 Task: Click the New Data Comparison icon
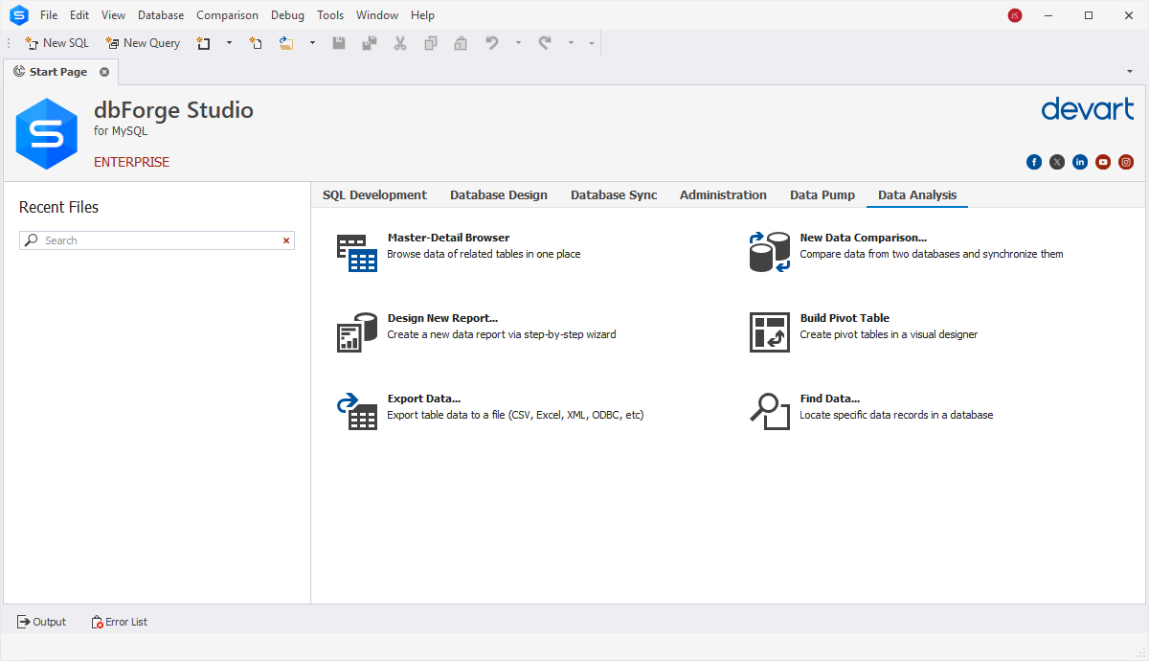click(x=770, y=253)
